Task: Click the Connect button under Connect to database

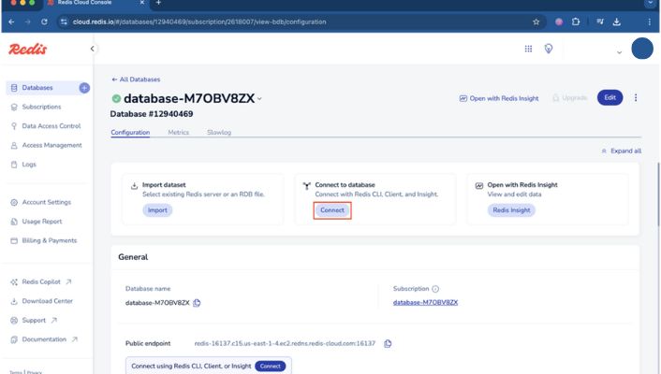Action: click(332, 210)
